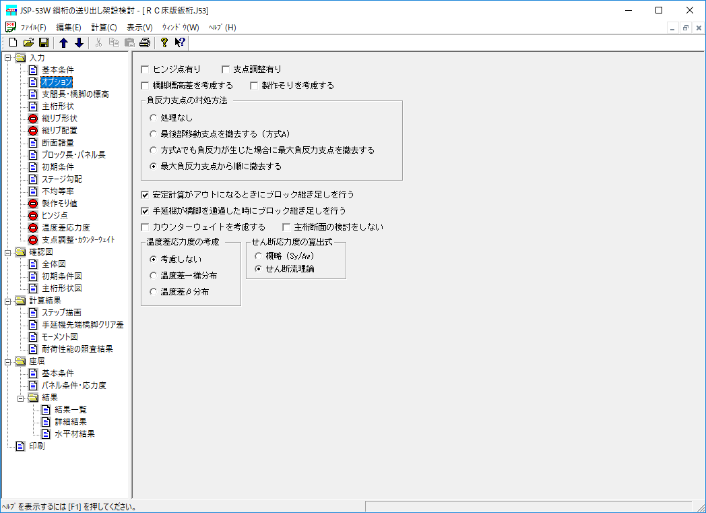Collapse the 計算結果 tree node

pyautogui.click(x=7, y=300)
